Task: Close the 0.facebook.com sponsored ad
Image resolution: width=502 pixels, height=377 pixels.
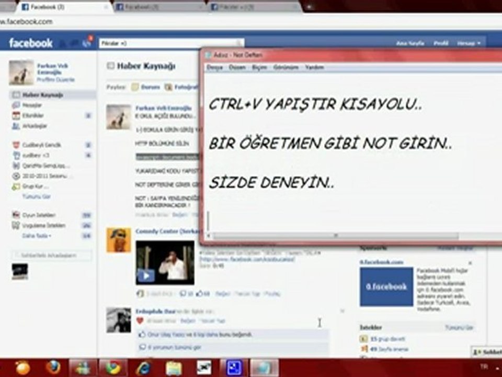Action: [x=470, y=263]
